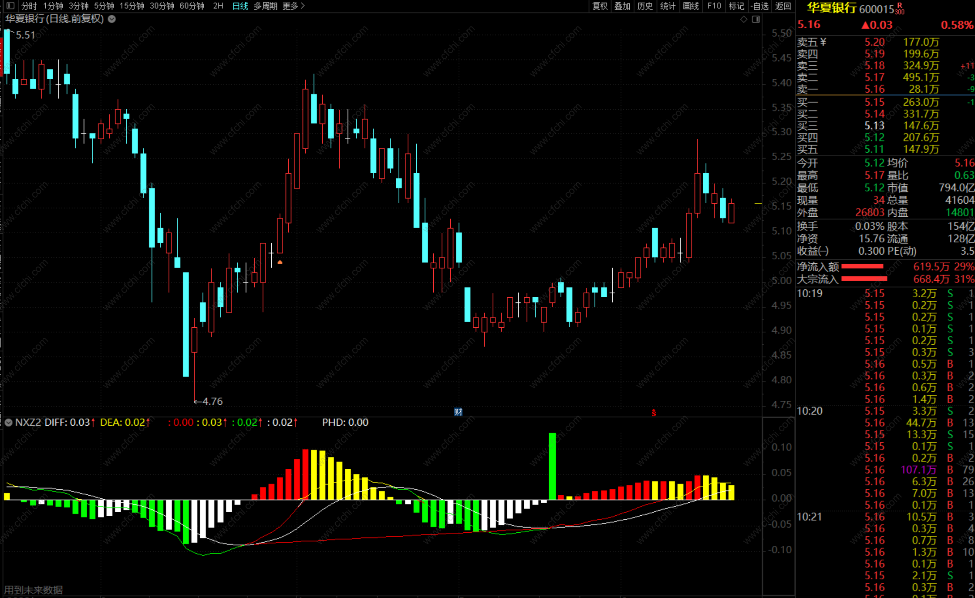975x598 pixels.
Task: Click the red S marker on timeline
Action: coord(654,412)
